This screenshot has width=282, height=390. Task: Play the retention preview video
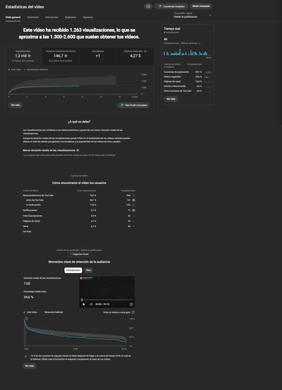point(84,304)
